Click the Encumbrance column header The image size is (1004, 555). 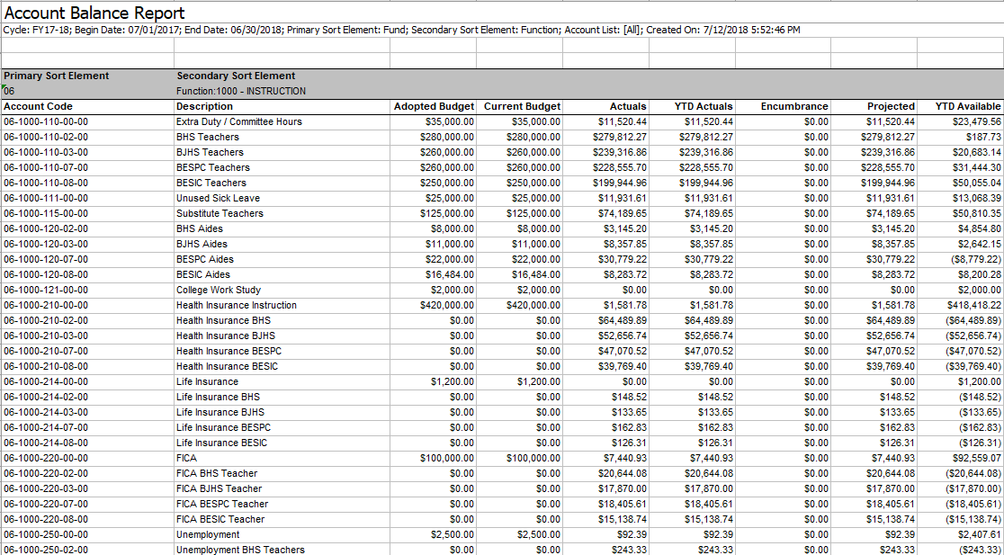[794, 106]
